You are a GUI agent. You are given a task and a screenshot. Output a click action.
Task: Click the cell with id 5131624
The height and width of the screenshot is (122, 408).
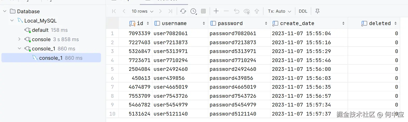135,114
